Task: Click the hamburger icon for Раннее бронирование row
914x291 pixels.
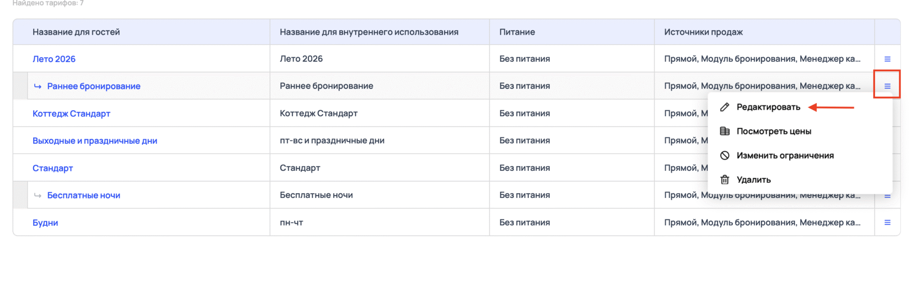Action: pyautogui.click(x=887, y=86)
